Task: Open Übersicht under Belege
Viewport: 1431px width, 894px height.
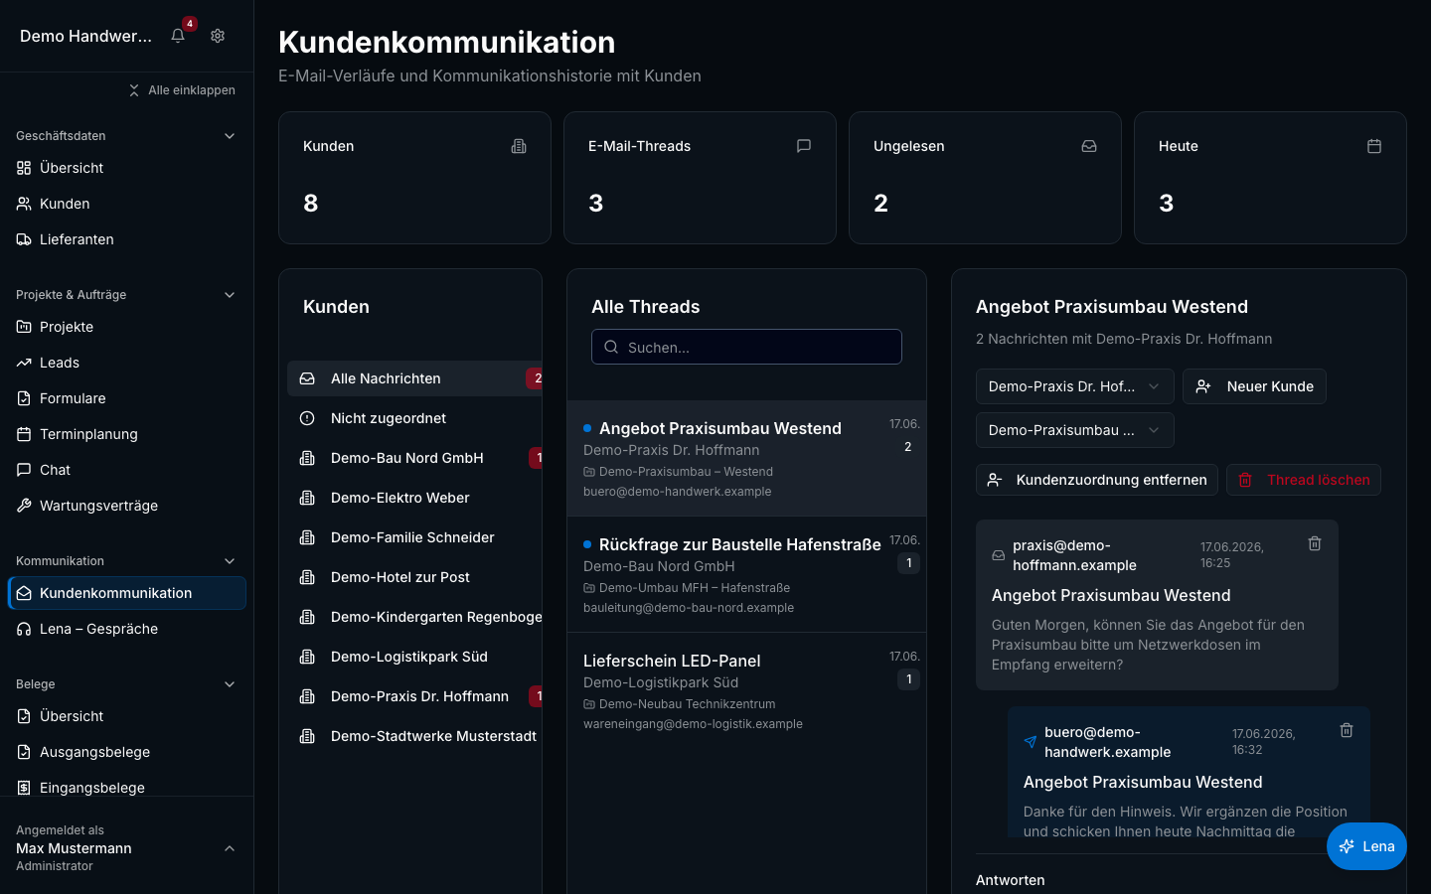Action: [127, 716]
